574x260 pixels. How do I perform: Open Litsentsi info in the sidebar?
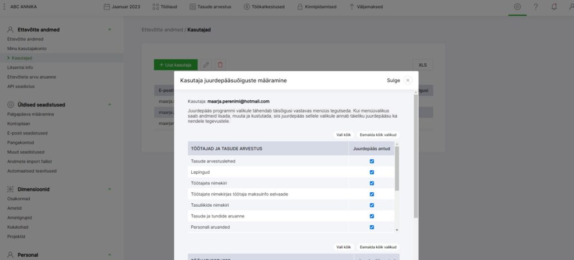click(x=20, y=67)
